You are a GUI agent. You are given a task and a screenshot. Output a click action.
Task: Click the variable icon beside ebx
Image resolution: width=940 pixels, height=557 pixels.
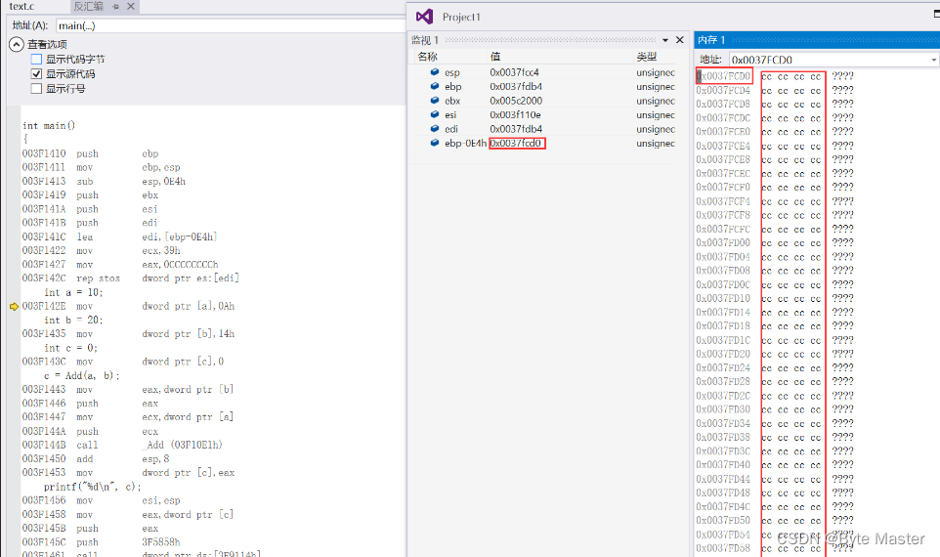coord(435,101)
